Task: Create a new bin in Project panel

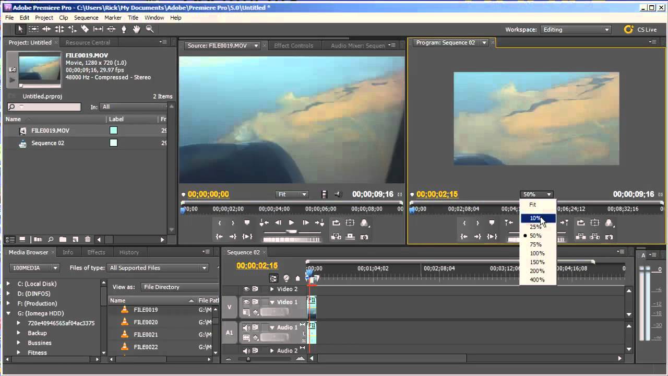Action: pos(63,240)
